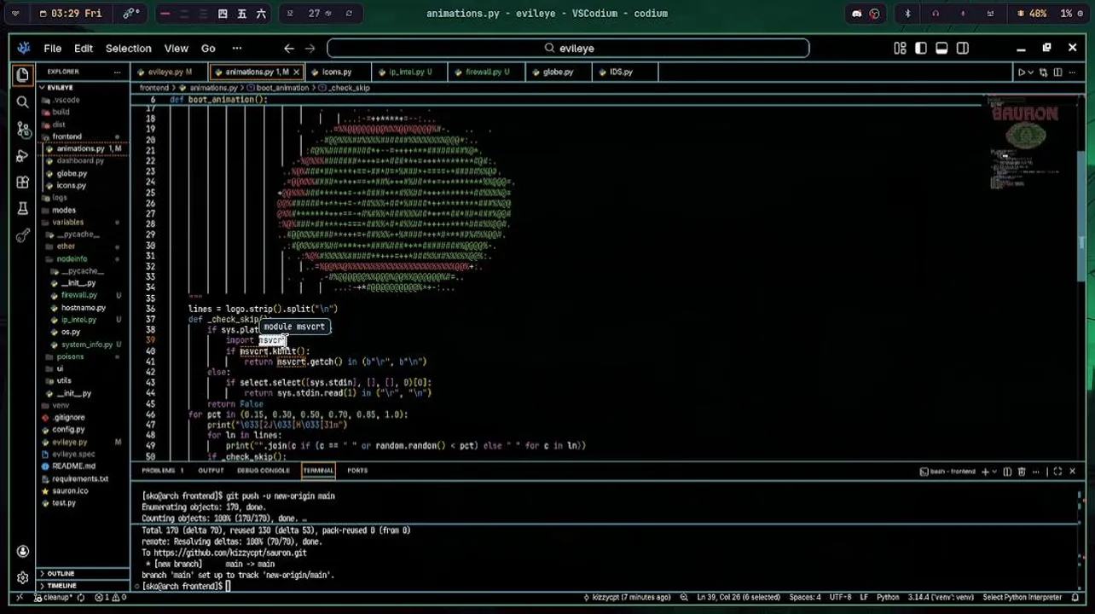Open the overflow menu ellipsis
Viewport: 1095px width, 614px height.
[237, 49]
